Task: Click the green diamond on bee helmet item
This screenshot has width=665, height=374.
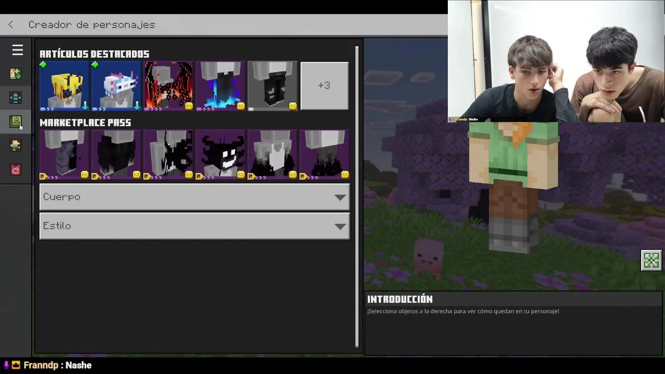Action: [43, 65]
